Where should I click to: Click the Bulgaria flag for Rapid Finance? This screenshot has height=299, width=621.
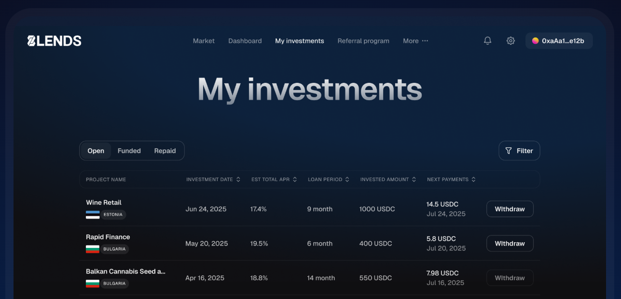click(x=92, y=249)
